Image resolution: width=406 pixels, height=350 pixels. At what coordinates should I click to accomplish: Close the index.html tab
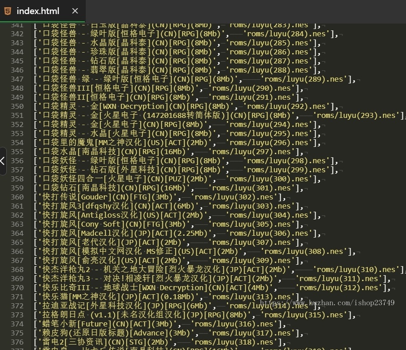point(75,11)
